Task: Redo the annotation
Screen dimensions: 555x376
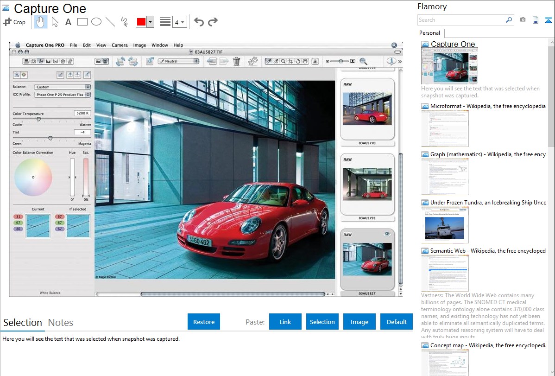Action: point(213,22)
